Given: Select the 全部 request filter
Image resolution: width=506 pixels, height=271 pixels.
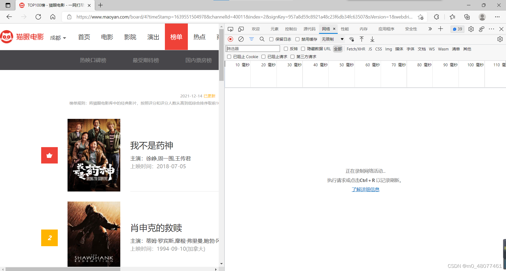Looking at the screenshot, I should pos(338,49).
